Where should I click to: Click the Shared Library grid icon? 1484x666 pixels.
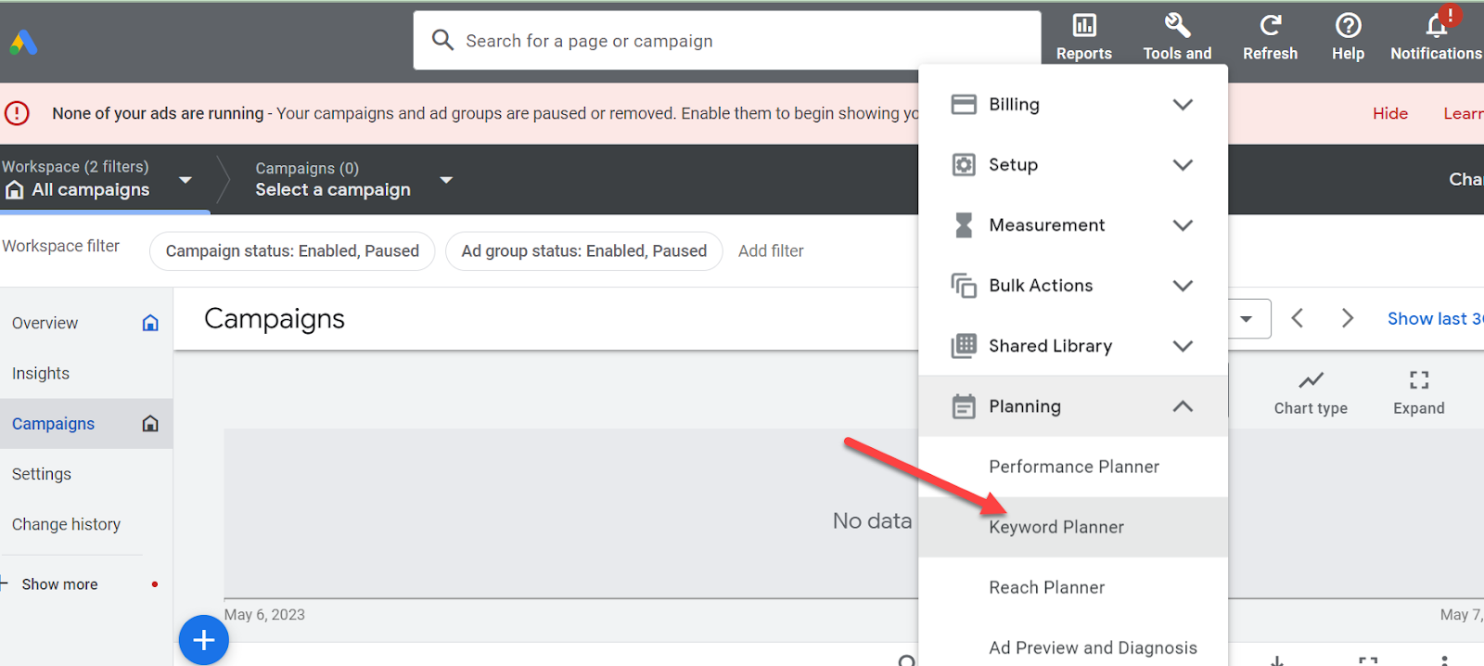pyautogui.click(x=964, y=346)
